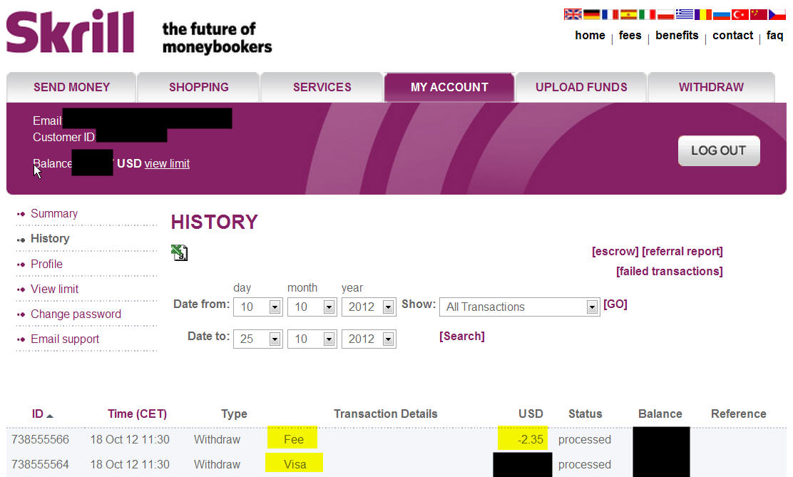Click the Status column header

(585, 414)
